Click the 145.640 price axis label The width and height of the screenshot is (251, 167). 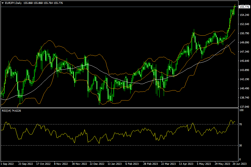point(244,61)
